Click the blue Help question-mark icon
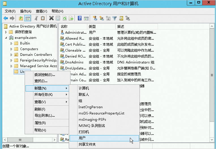The image size is (216, 149). [x=80, y=18]
